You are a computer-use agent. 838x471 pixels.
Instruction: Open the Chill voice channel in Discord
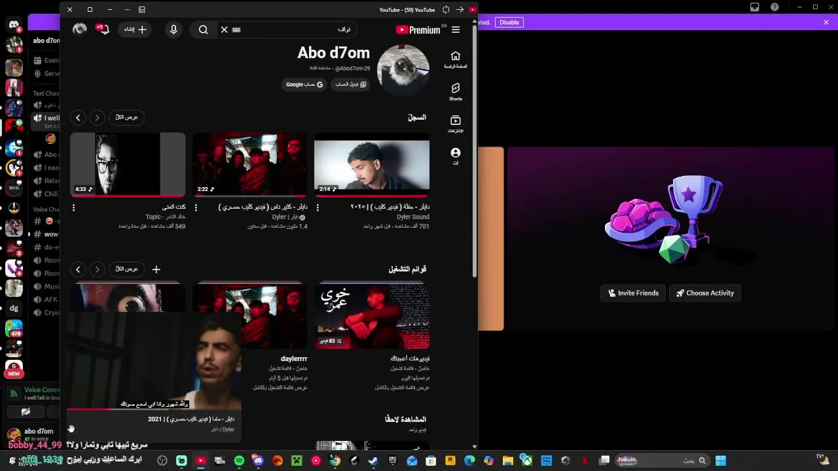coord(50,194)
